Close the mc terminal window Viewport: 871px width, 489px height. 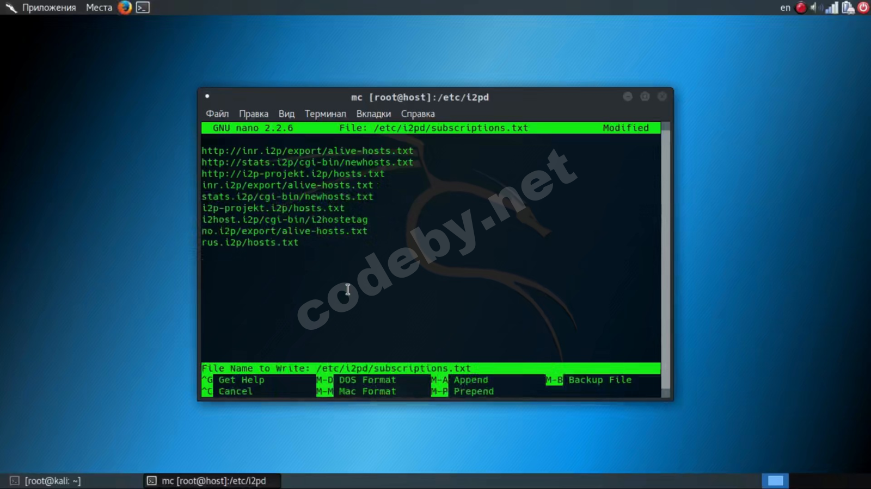click(x=662, y=96)
